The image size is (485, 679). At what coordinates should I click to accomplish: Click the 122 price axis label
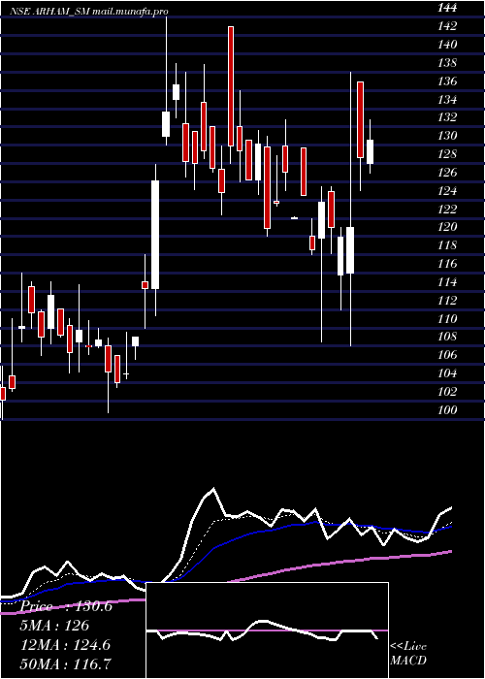click(x=447, y=209)
